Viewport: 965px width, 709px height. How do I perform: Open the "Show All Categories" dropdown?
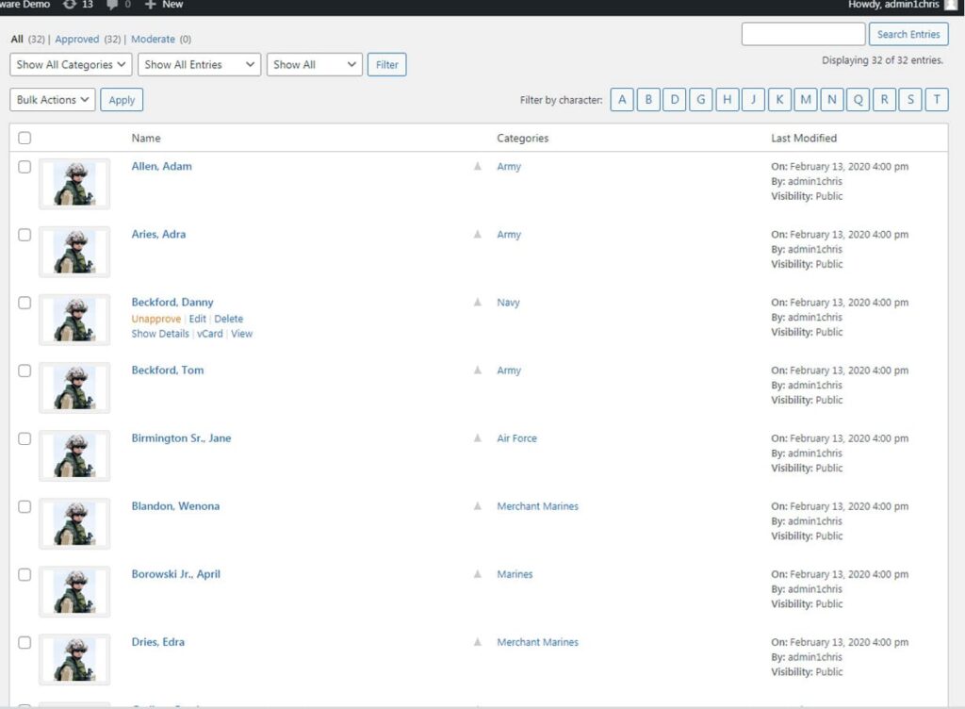70,64
